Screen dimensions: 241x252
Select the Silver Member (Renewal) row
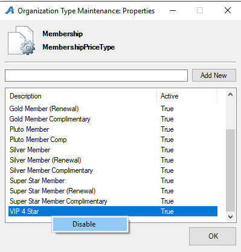click(x=113, y=160)
